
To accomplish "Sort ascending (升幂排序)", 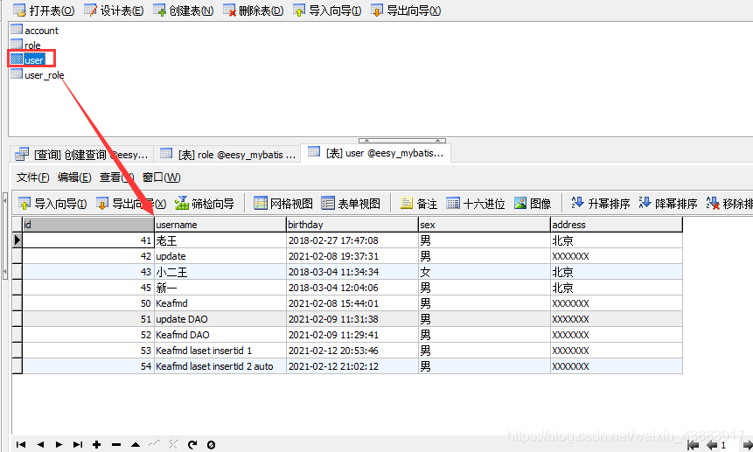I will [x=600, y=204].
